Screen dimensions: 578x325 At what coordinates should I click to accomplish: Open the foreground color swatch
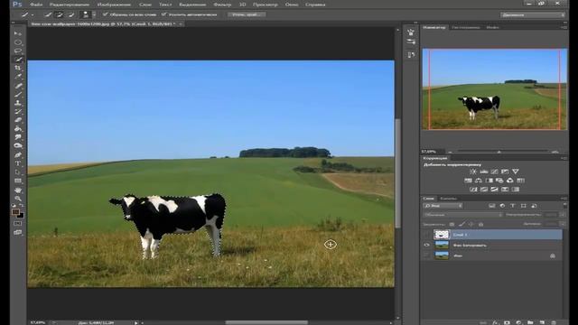tap(15, 212)
